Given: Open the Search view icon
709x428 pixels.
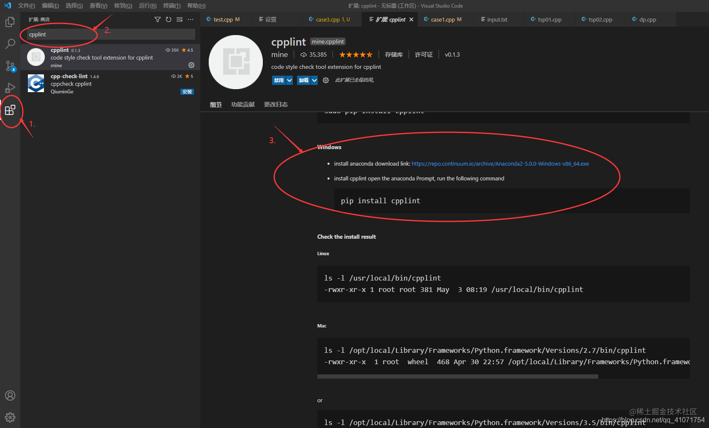Looking at the screenshot, I should 11,44.
